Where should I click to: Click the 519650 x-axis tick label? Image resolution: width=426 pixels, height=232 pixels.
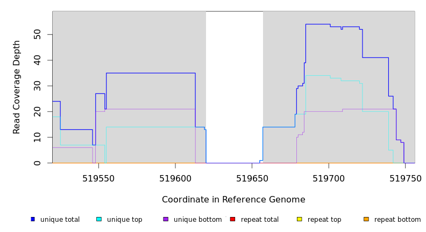252,179
